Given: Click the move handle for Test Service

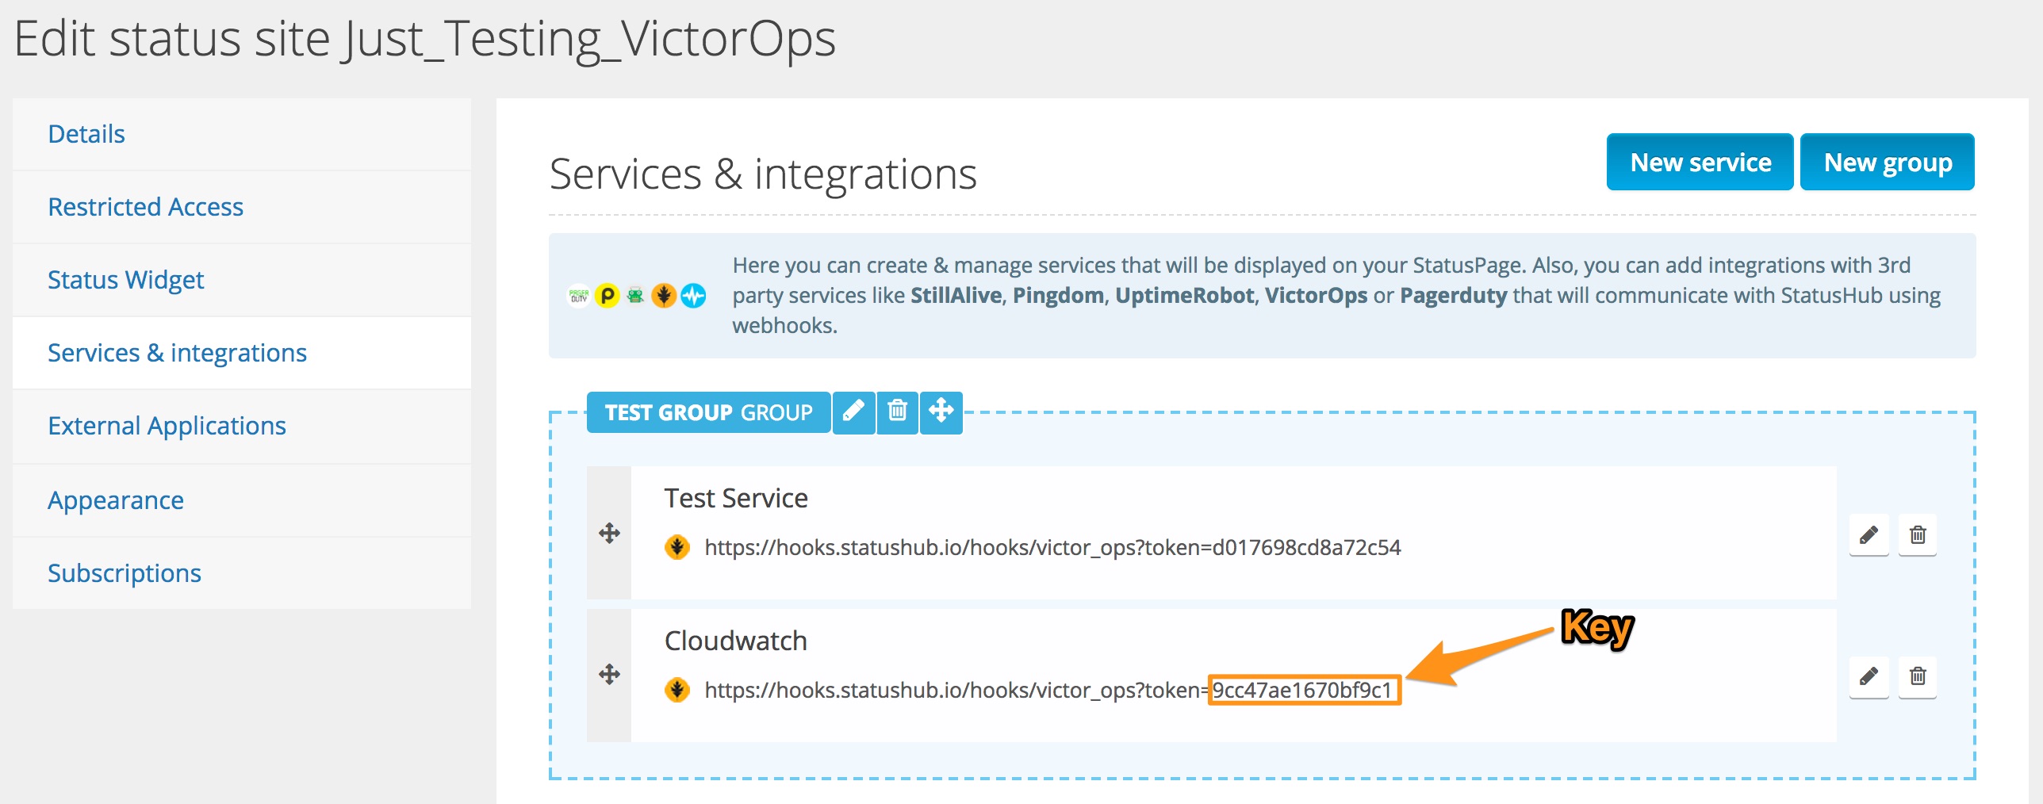Looking at the screenshot, I should pos(609,533).
